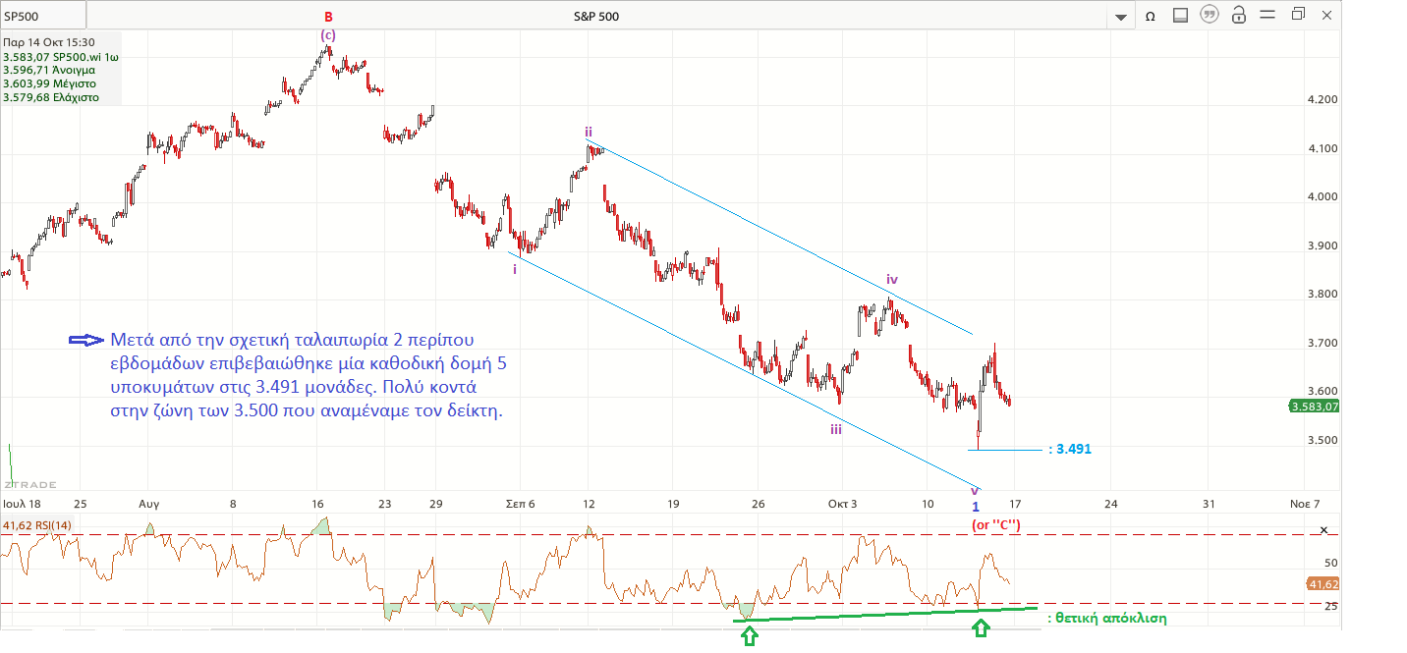
Task: Close the RSI indicator panel with X
Action: (x=1323, y=530)
